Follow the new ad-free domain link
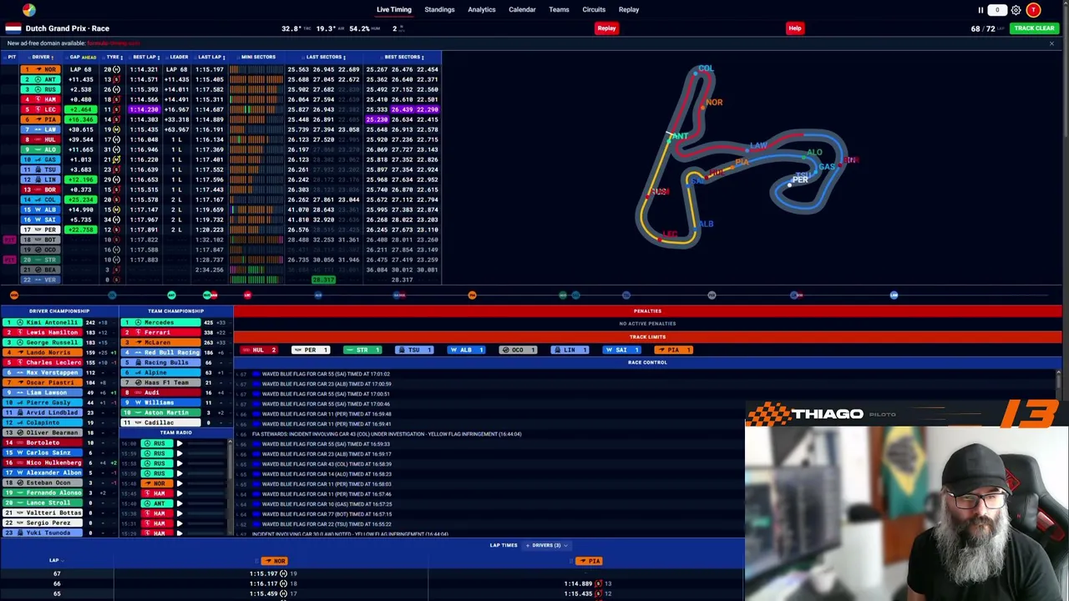This screenshot has height=601, width=1069. 114,43
